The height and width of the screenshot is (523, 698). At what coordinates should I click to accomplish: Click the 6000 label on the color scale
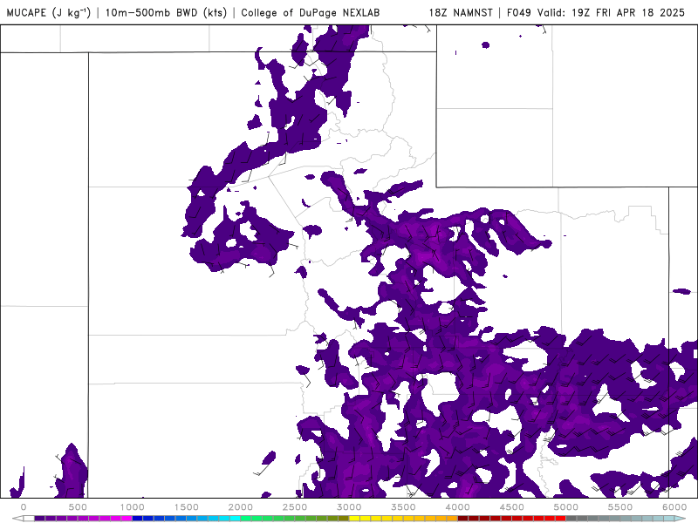pyautogui.click(x=674, y=507)
